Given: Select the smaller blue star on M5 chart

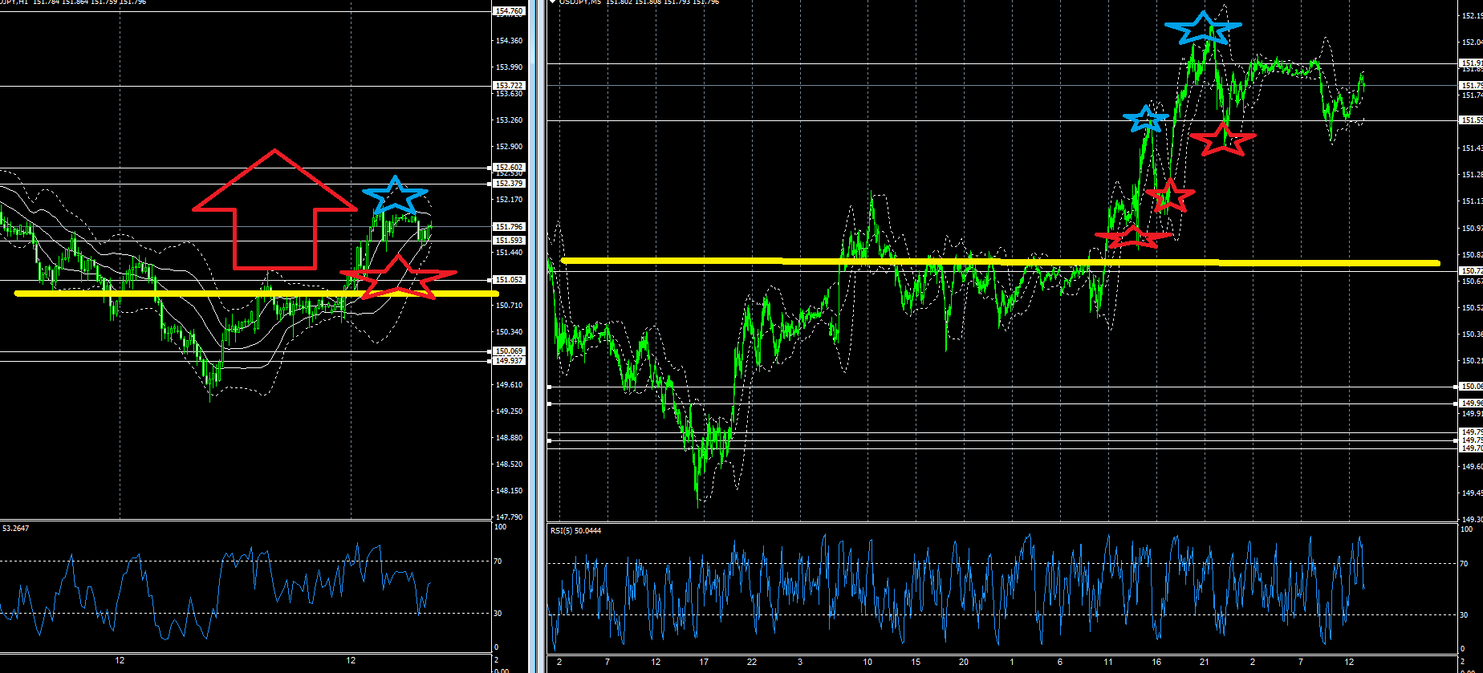Looking at the screenshot, I should point(1145,119).
